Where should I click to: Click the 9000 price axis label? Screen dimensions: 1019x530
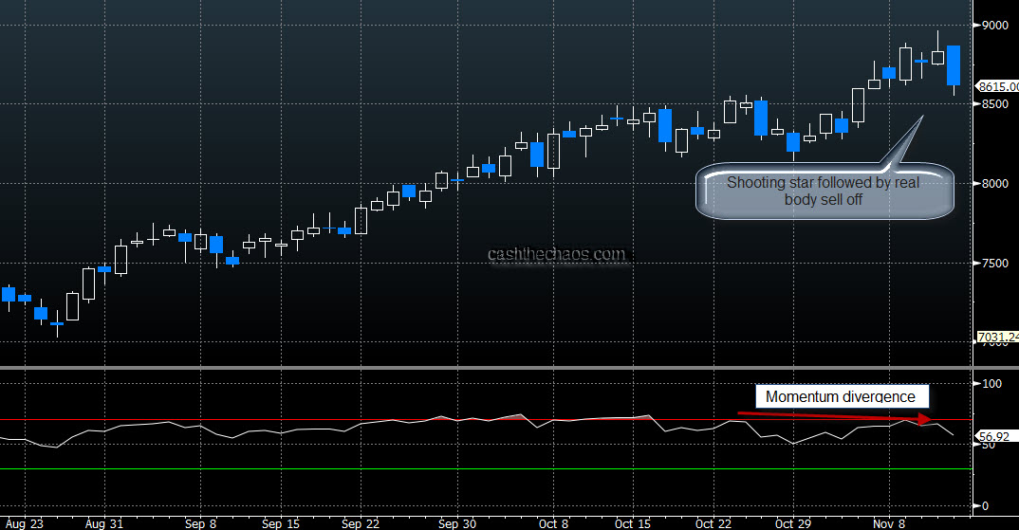tap(995, 26)
